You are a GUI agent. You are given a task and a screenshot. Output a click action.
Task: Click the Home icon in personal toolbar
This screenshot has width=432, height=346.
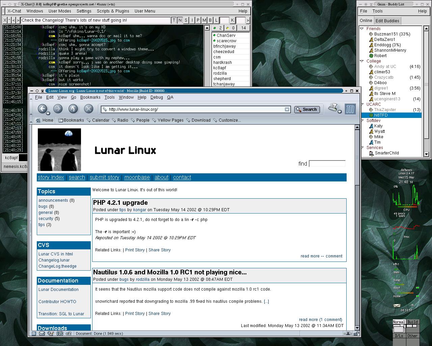point(38,120)
